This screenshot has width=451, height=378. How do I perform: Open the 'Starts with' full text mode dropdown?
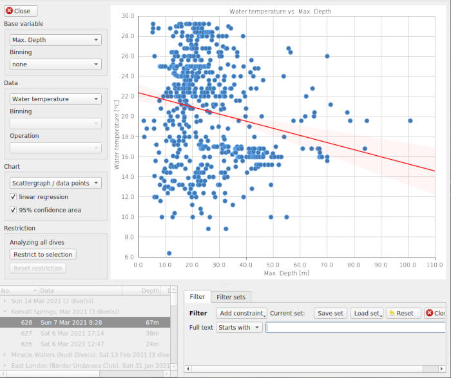click(240, 327)
